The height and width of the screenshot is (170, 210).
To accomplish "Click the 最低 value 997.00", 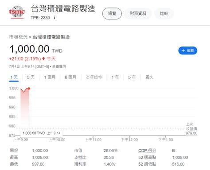I will tap(38, 164).
